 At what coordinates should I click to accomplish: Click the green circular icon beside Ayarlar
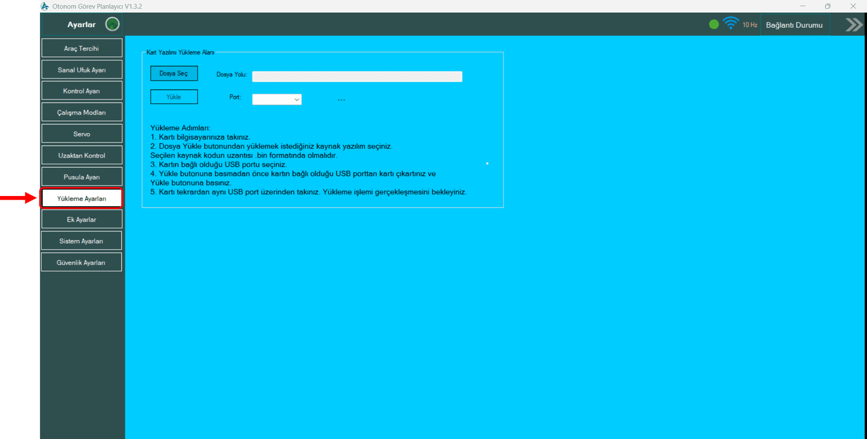pos(112,24)
